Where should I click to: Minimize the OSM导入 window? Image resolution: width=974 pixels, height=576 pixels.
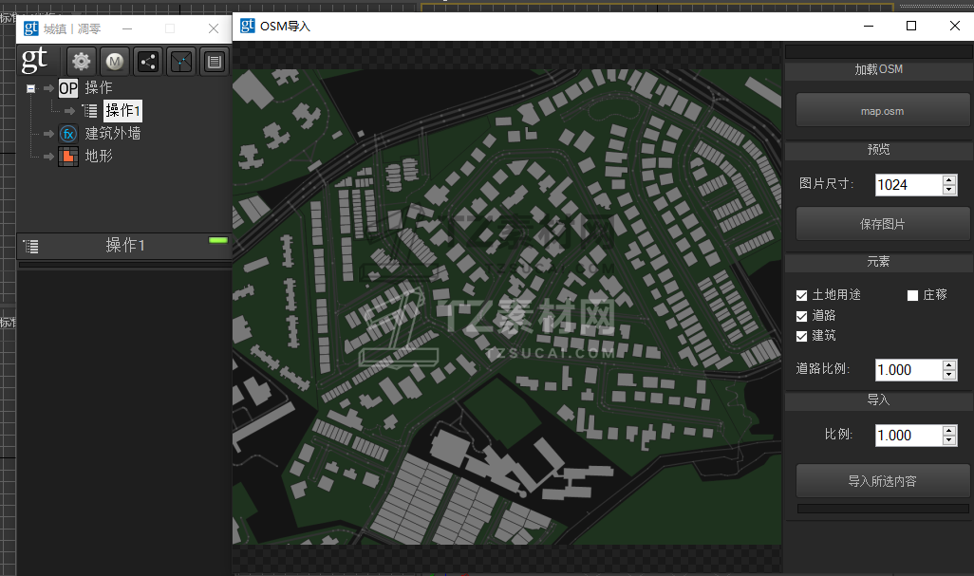(869, 26)
